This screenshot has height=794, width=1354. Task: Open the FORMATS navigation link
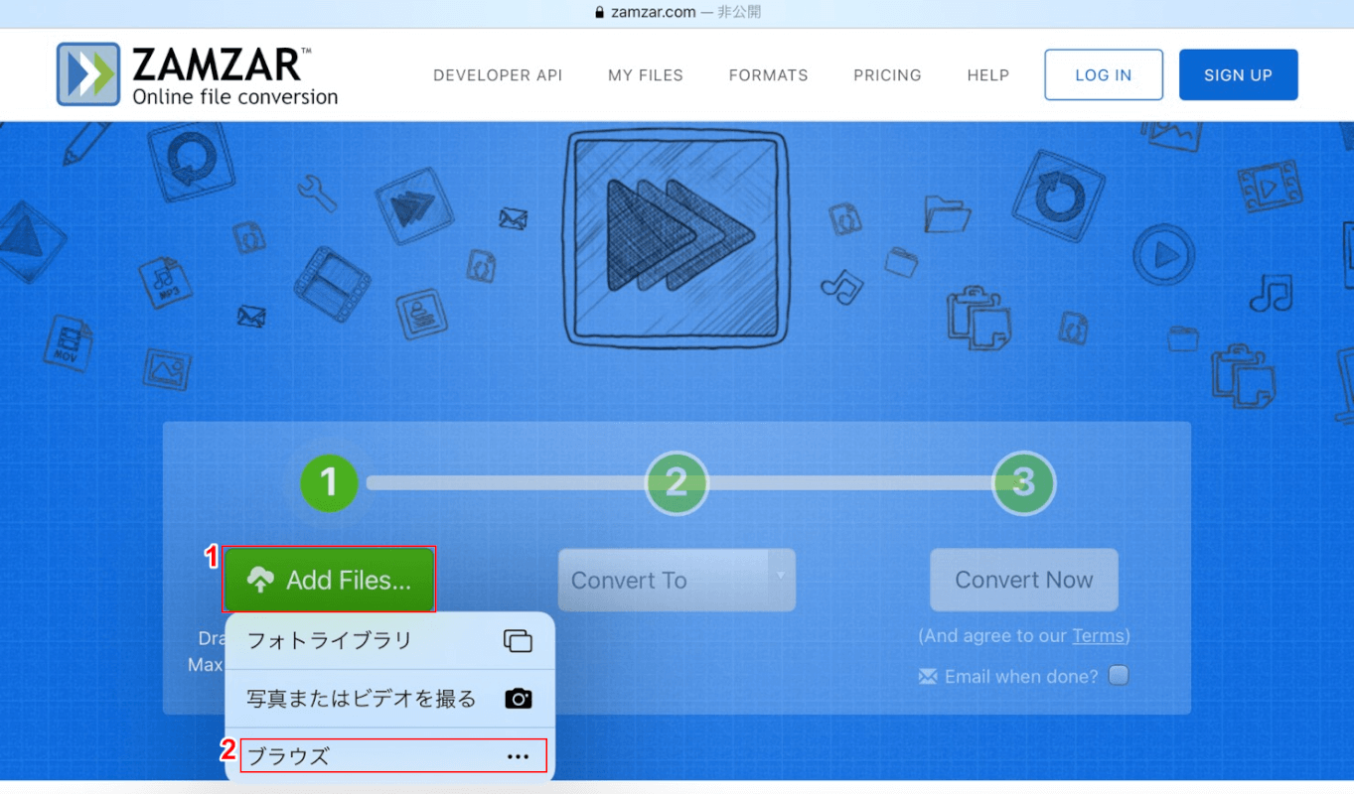click(768, 75)
